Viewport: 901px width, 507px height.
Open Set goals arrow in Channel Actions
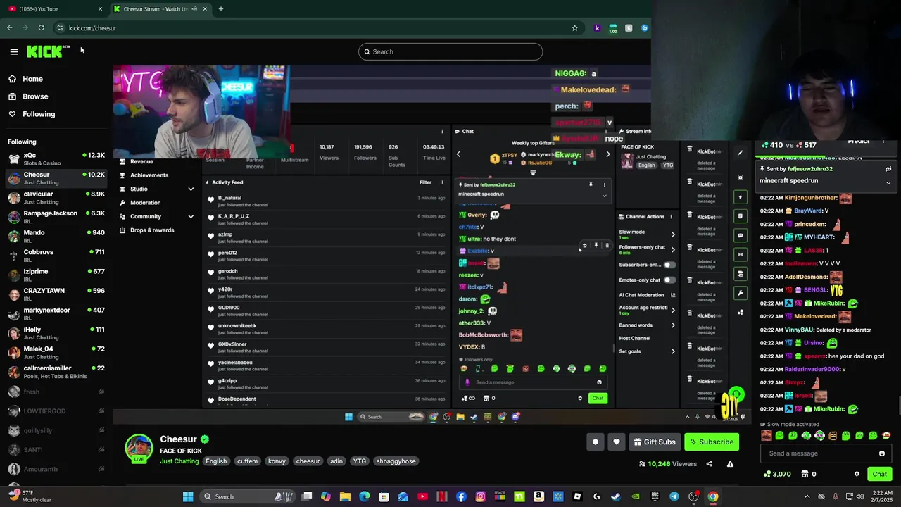tap(672, 351)
